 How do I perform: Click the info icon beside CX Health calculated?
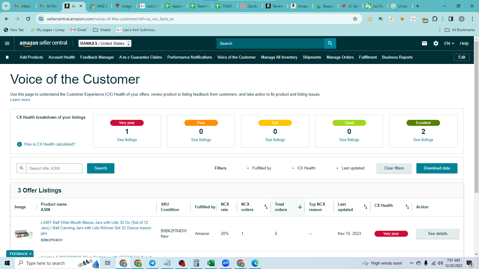coord(19,144)
